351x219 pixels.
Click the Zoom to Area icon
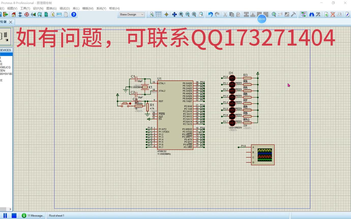pos(201,14)
